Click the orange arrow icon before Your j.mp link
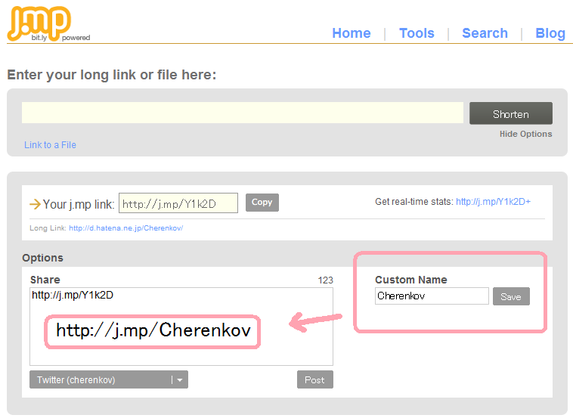The width and height of the screenshot is (573, 418). [35, 204]
